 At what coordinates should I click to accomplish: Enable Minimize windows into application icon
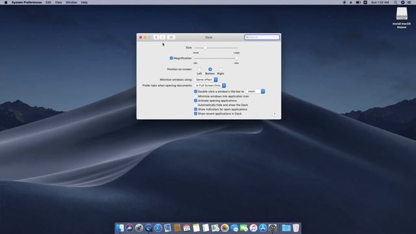pos(196,96)
